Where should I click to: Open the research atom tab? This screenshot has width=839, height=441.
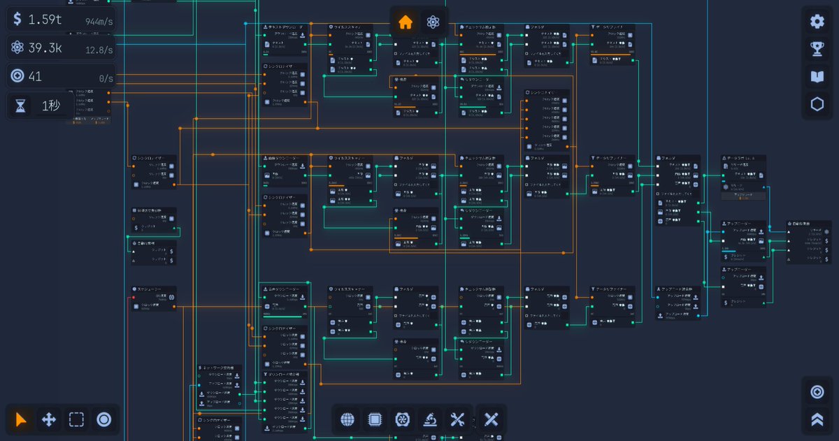click(433, 22)
